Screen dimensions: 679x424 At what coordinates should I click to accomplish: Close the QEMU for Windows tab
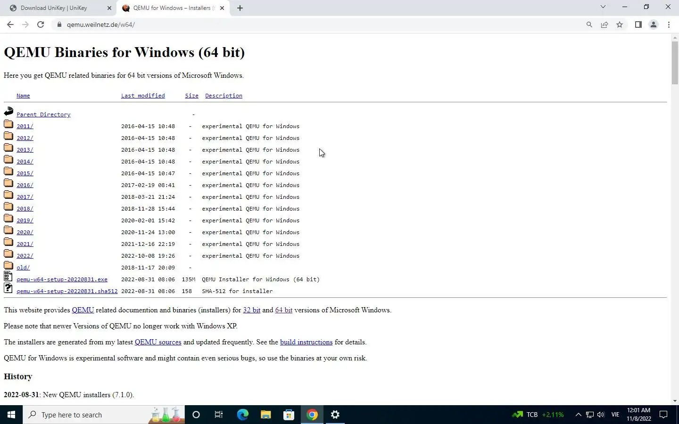coord(222,8)
